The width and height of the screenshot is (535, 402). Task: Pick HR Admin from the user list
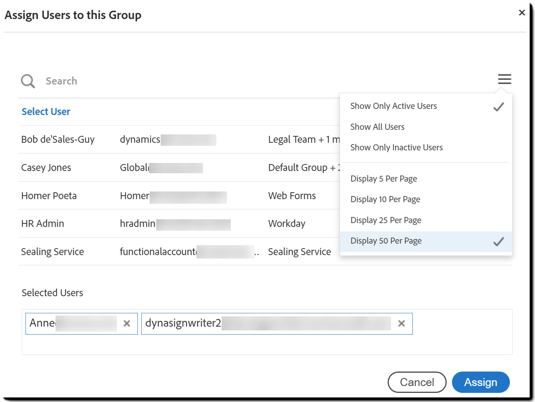pyautogui.click(x=42, y=223)
